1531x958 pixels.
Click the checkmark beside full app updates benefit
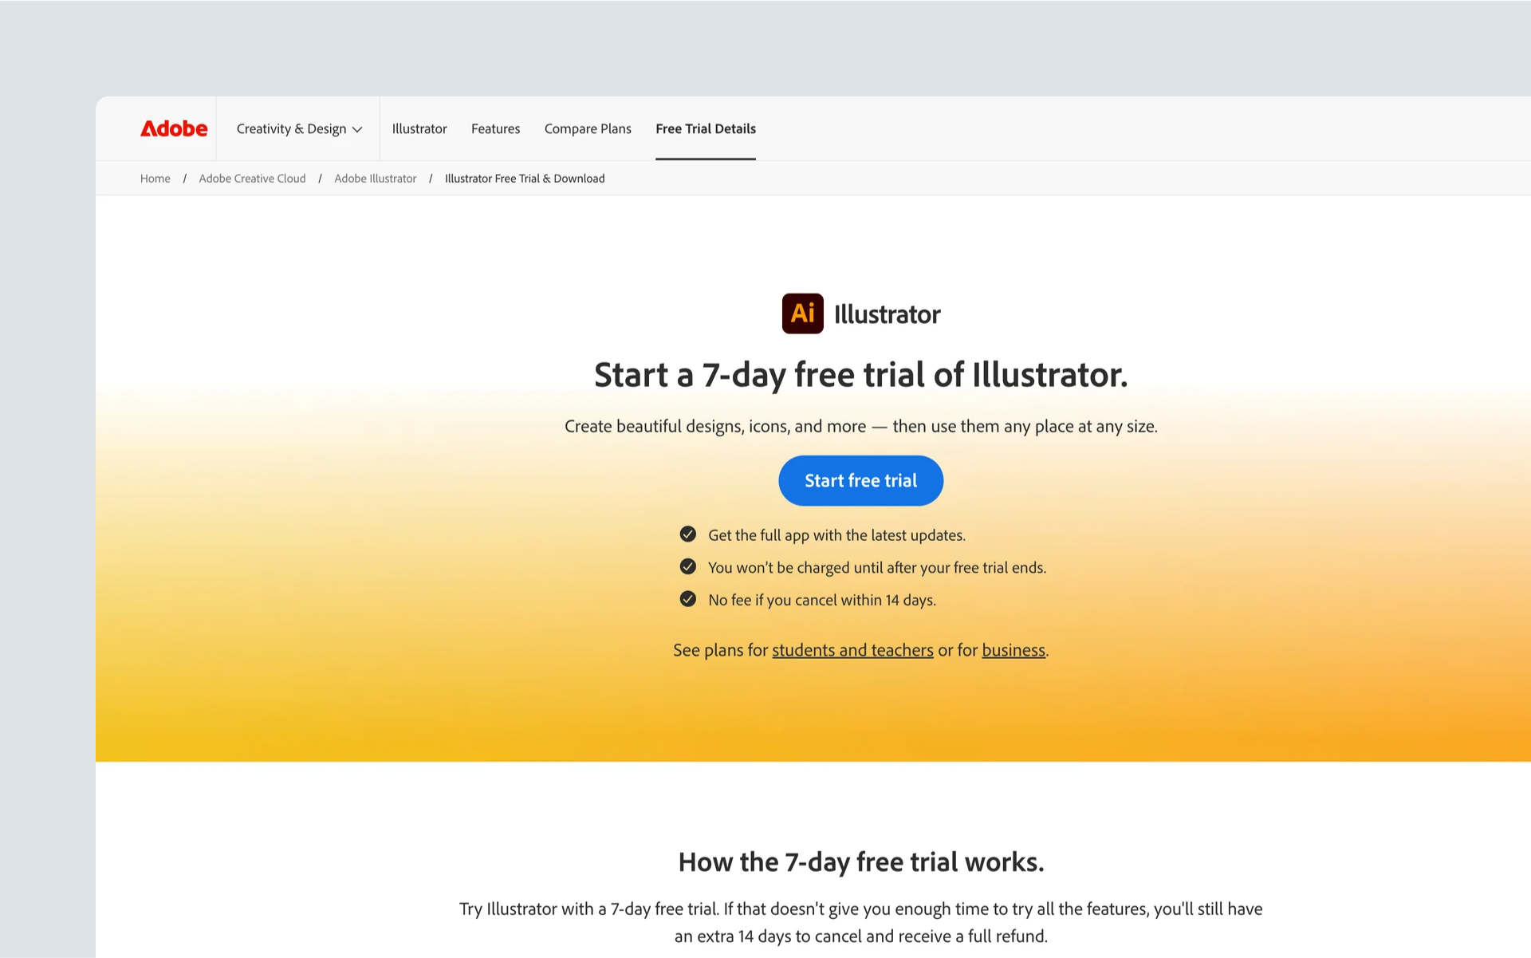[x=687, y=534]
